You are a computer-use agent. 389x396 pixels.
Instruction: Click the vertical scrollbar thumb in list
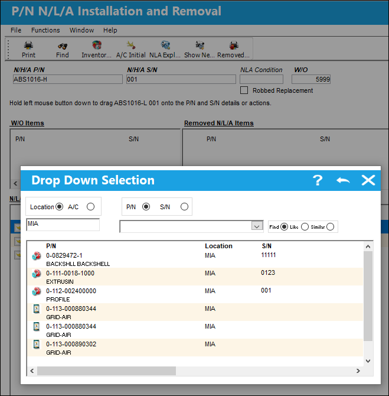click(x=368, y=296)
